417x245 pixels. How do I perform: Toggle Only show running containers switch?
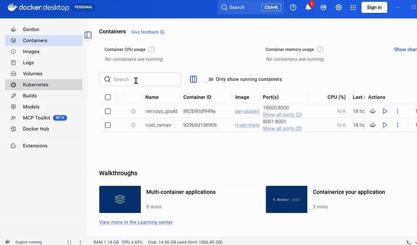coord(209,79)
